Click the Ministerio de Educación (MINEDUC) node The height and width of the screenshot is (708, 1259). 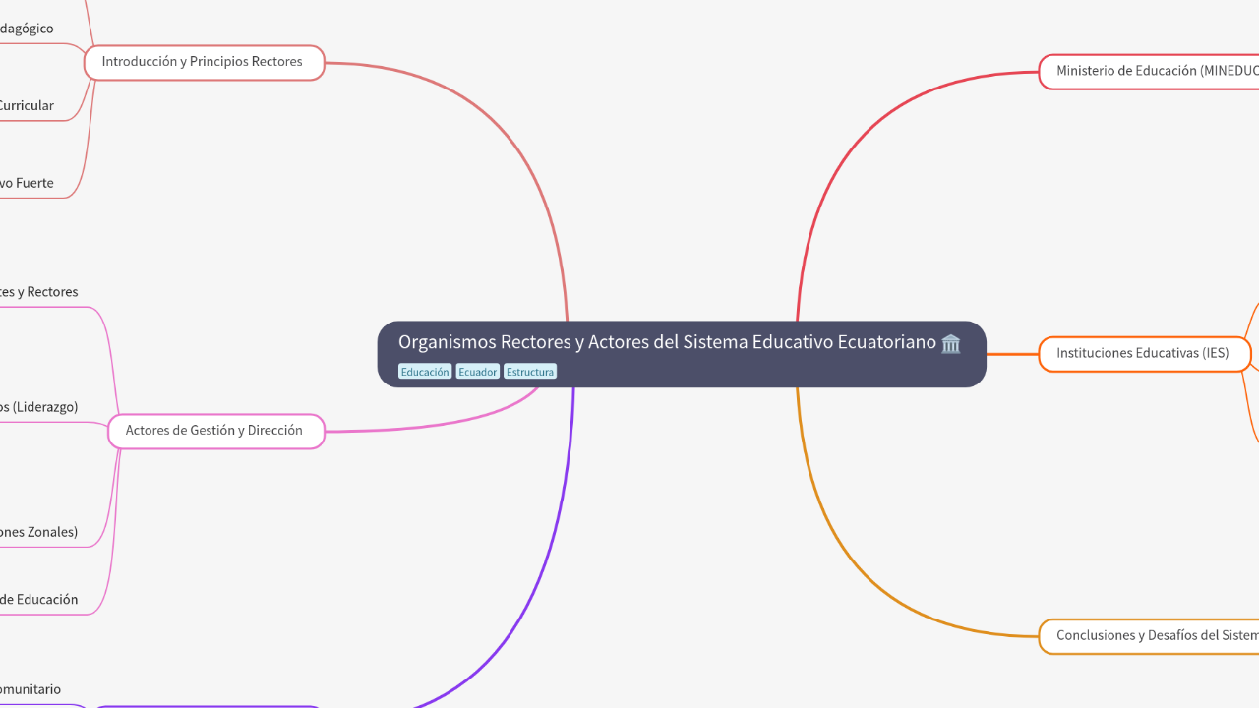coord(1147,71)
